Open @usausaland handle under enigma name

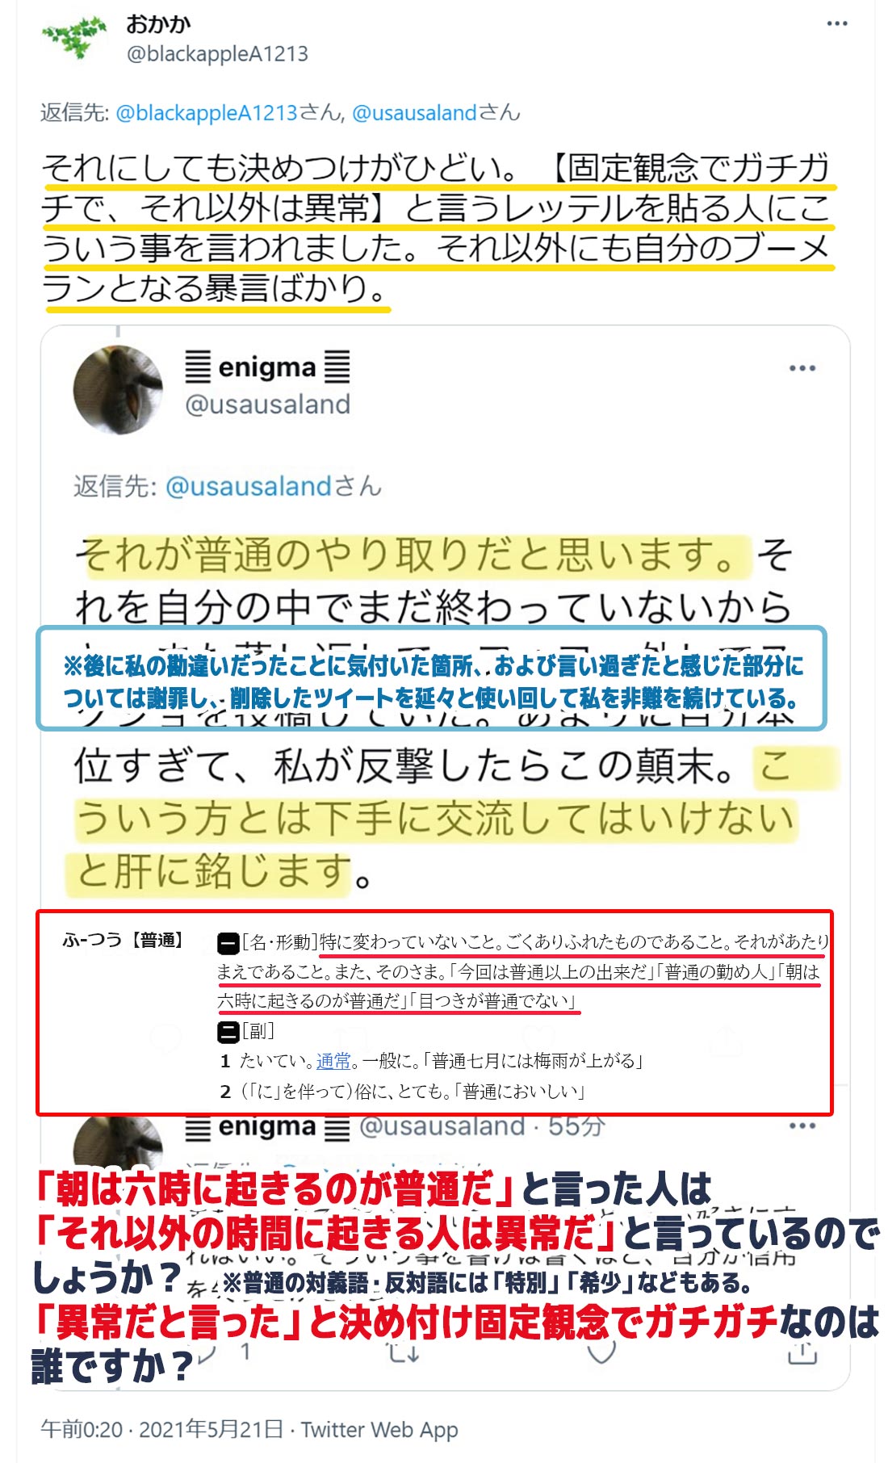[x=268, y=405]
